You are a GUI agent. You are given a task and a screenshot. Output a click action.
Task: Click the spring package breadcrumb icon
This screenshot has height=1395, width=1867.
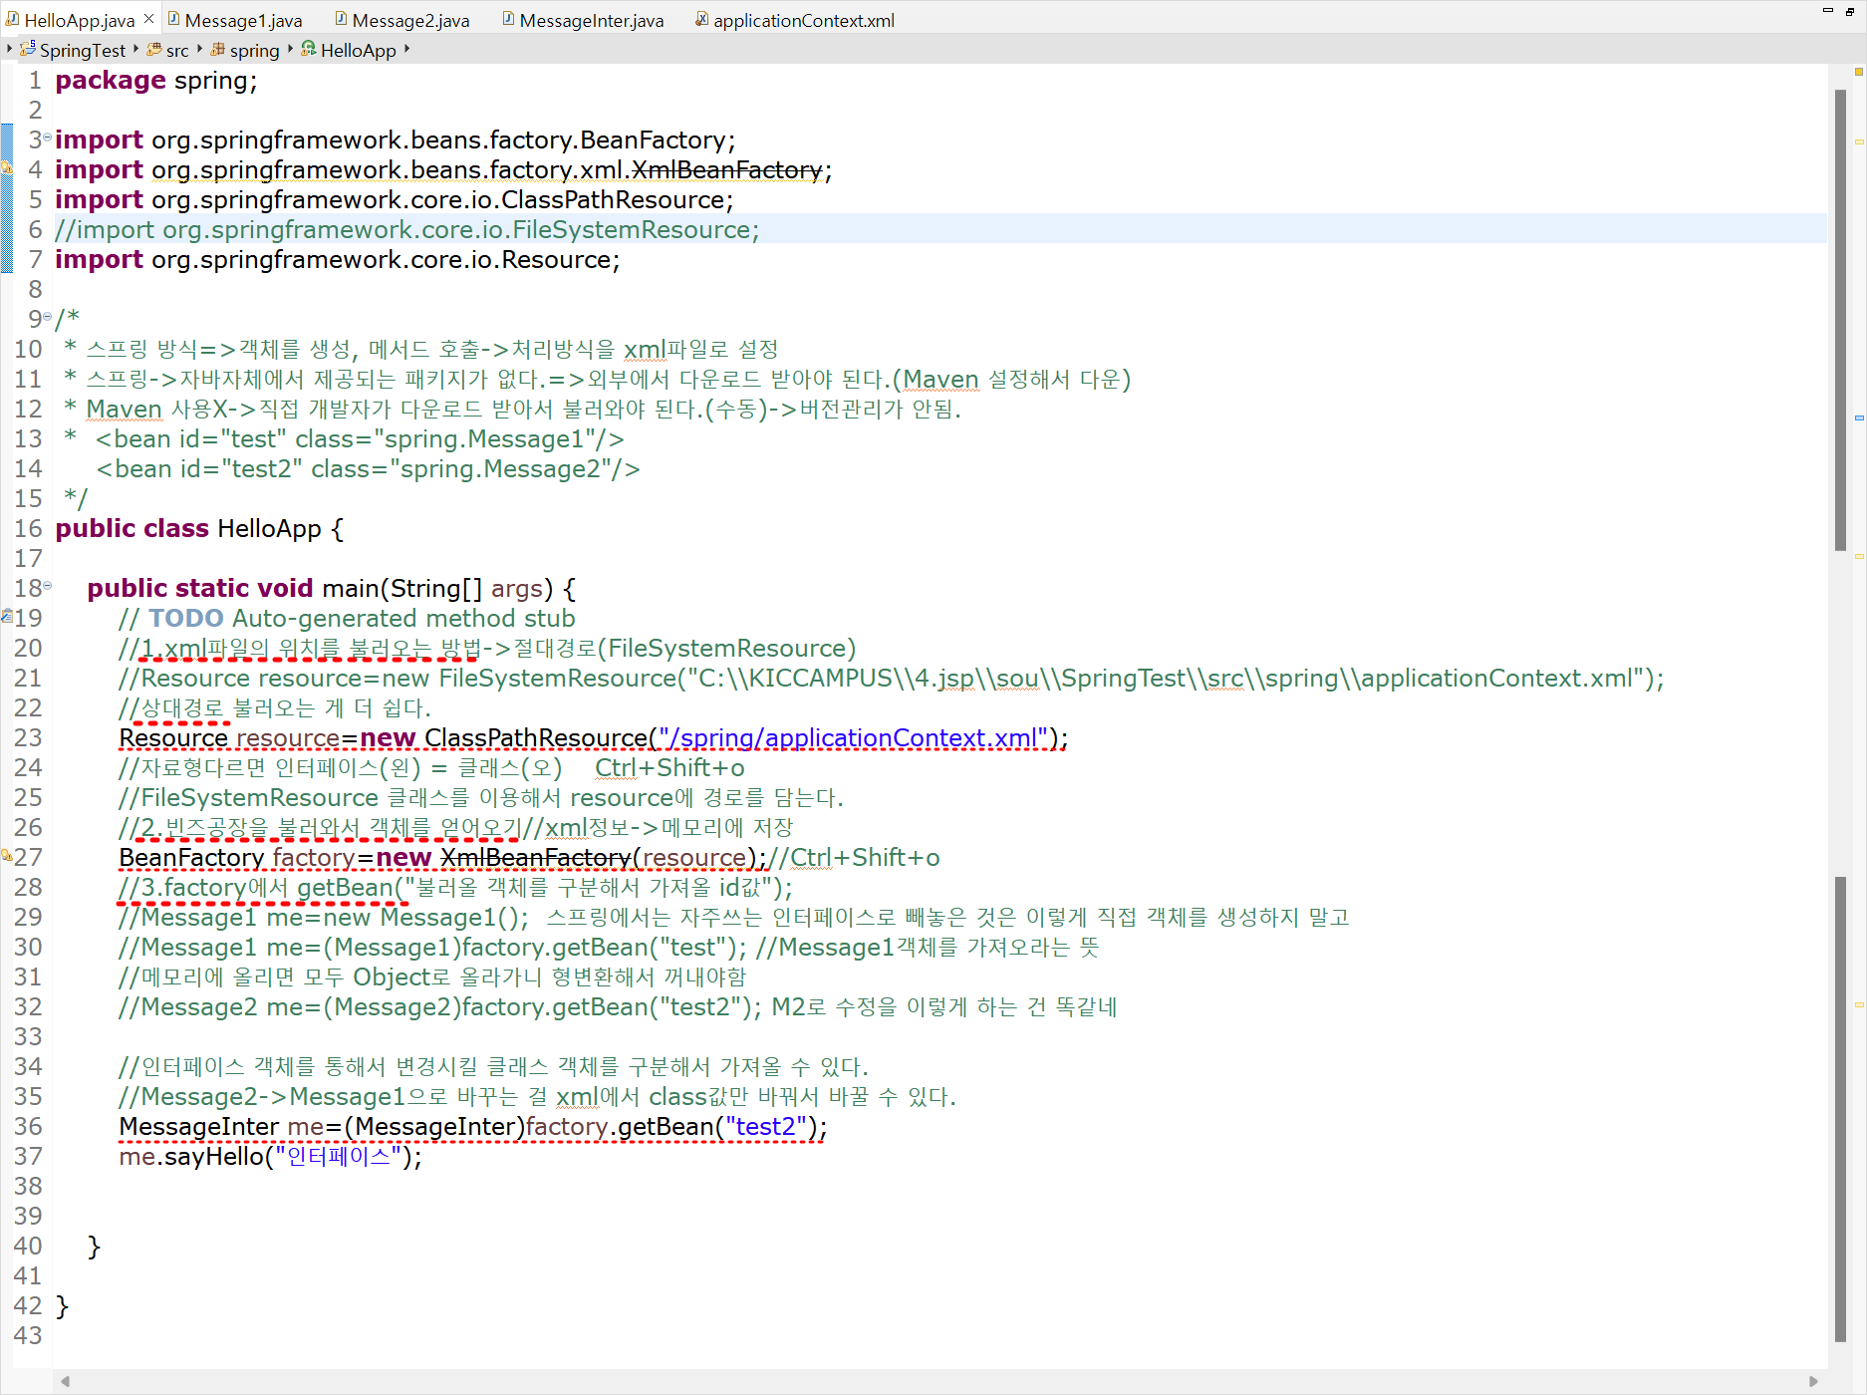pyautogui.click(x=217, y=49)
